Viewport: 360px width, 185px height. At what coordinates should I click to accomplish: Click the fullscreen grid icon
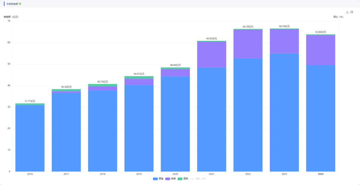(352, 12)
